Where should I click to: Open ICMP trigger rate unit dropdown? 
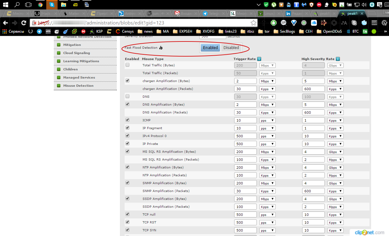[x=268, y=120]
